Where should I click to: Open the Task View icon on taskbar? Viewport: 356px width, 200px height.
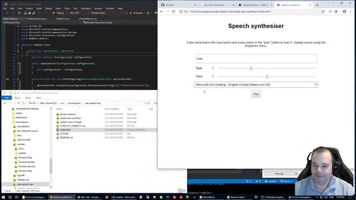16,197
